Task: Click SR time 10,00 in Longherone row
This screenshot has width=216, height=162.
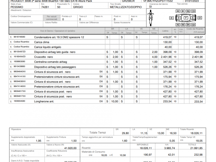Action: coord(114,102)
